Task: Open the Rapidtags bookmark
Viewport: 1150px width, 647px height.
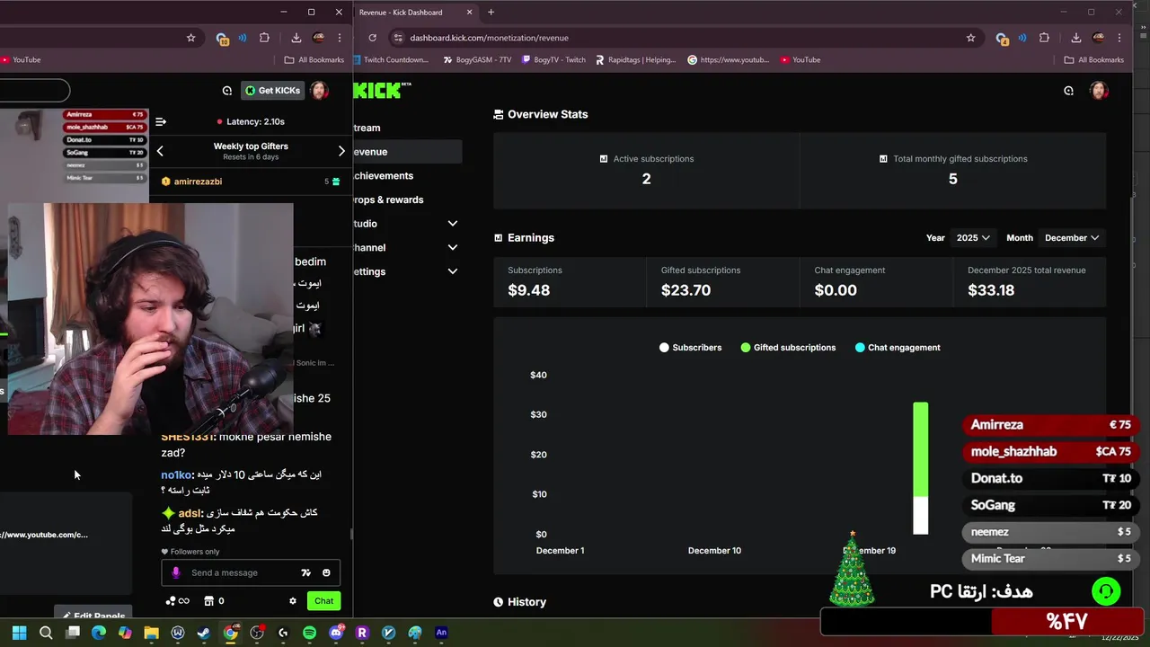Action: point(636,60)
